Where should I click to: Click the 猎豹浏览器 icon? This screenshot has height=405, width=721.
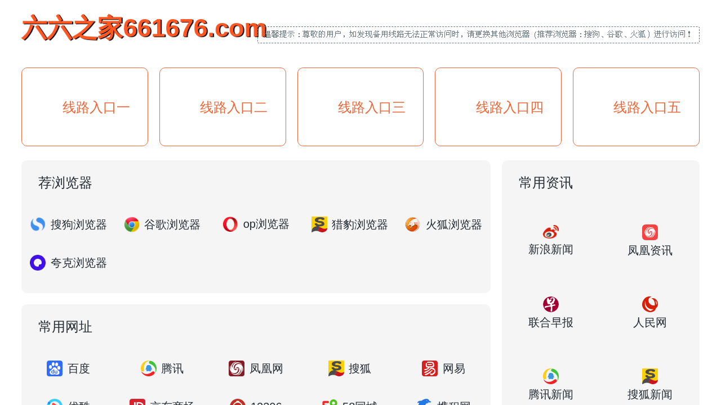tap(319, 224)
